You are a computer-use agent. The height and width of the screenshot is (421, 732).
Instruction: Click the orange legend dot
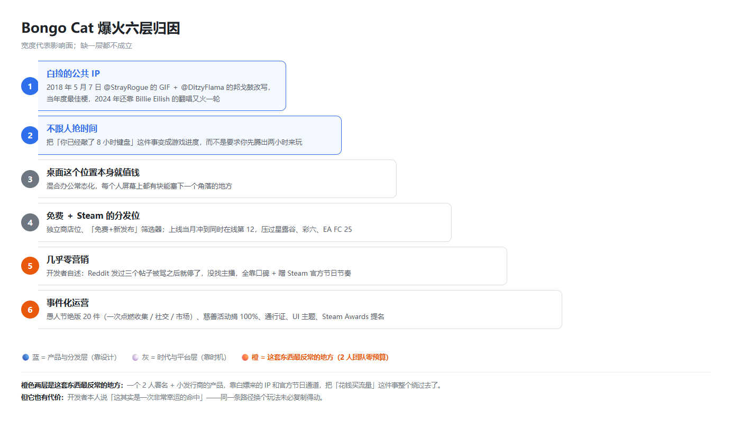(245, 357)
